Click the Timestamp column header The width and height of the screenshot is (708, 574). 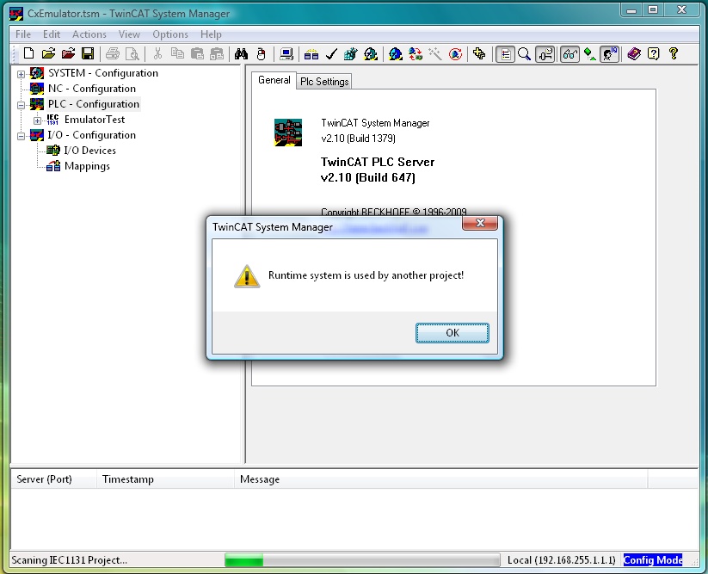click(x=165, y=479)
